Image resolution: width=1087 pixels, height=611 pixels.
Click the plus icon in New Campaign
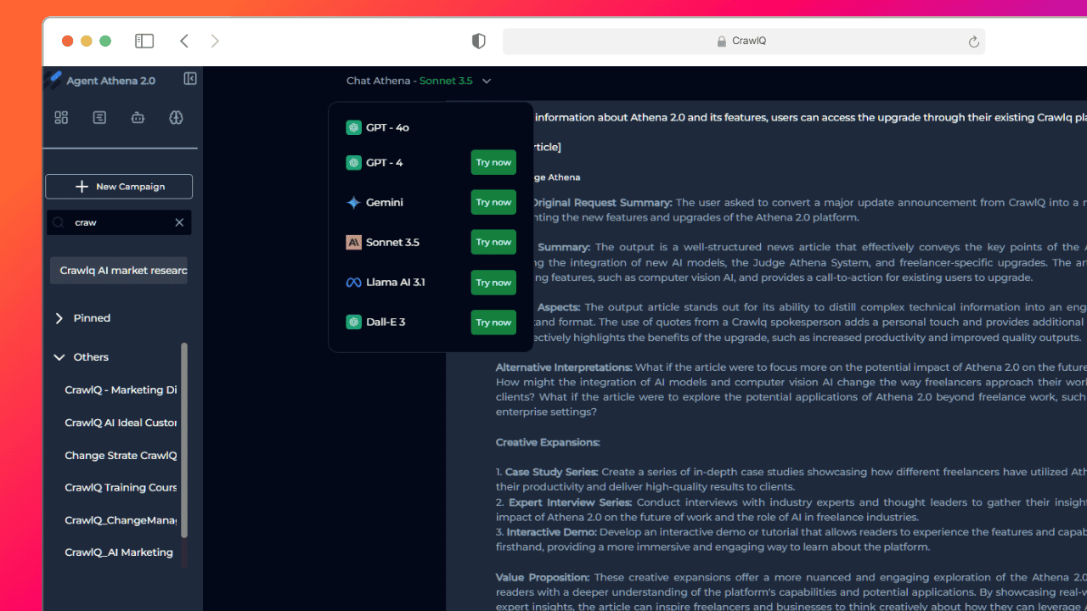point(82,187)
